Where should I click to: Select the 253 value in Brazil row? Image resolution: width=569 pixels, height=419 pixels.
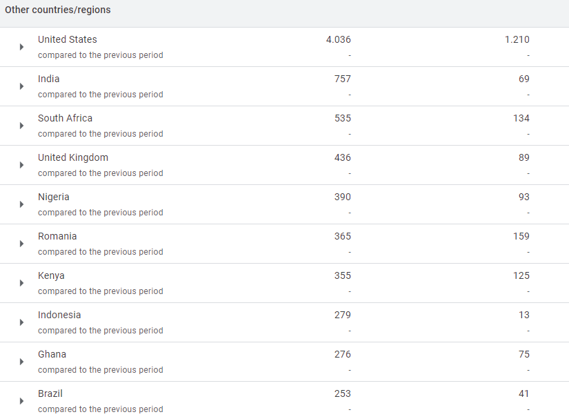pos(342,393)
